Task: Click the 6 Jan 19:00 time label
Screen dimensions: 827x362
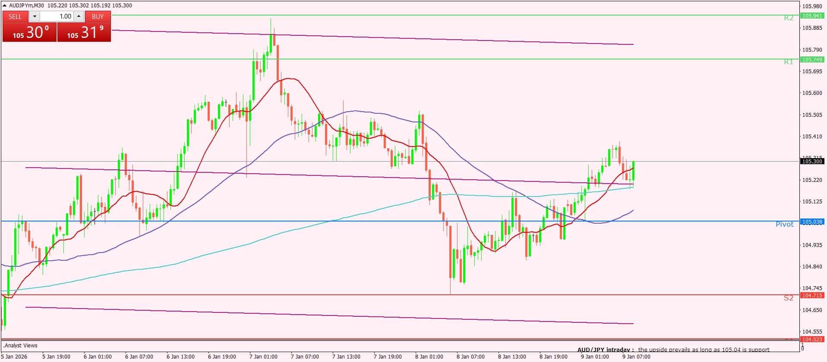Action: [x=222, y=357]
